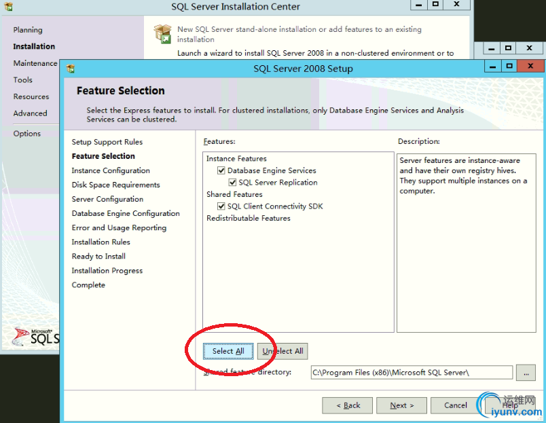This screenshot has height=423, width=546.
Task: Click the Disk Space Requirements step
Action: [x=116, y=185]
